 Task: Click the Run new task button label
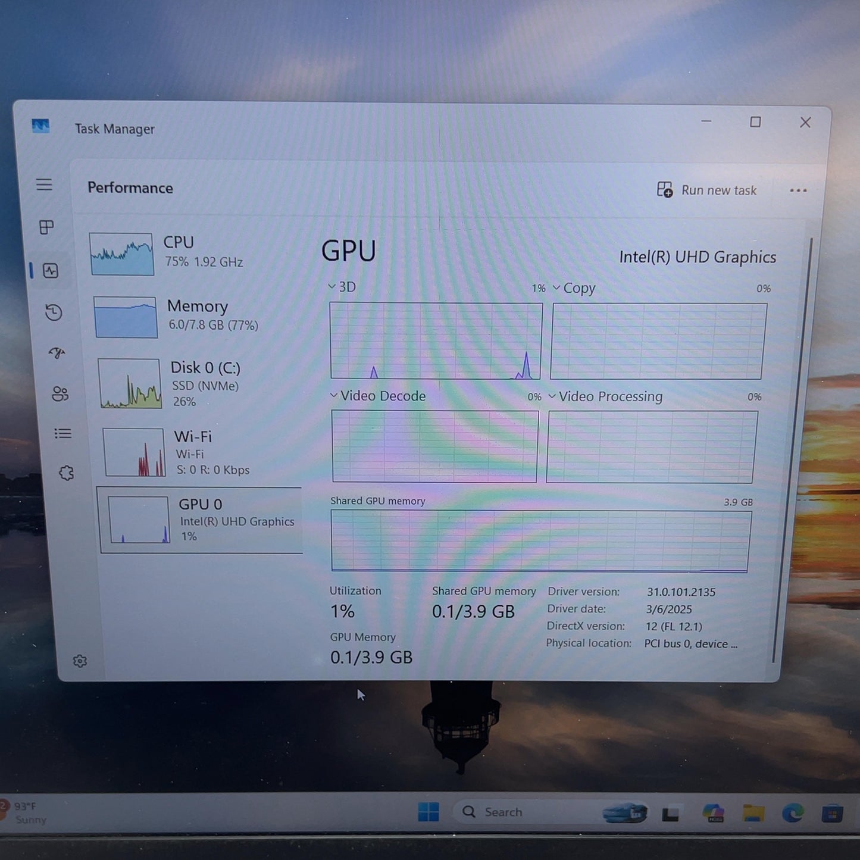719,190
